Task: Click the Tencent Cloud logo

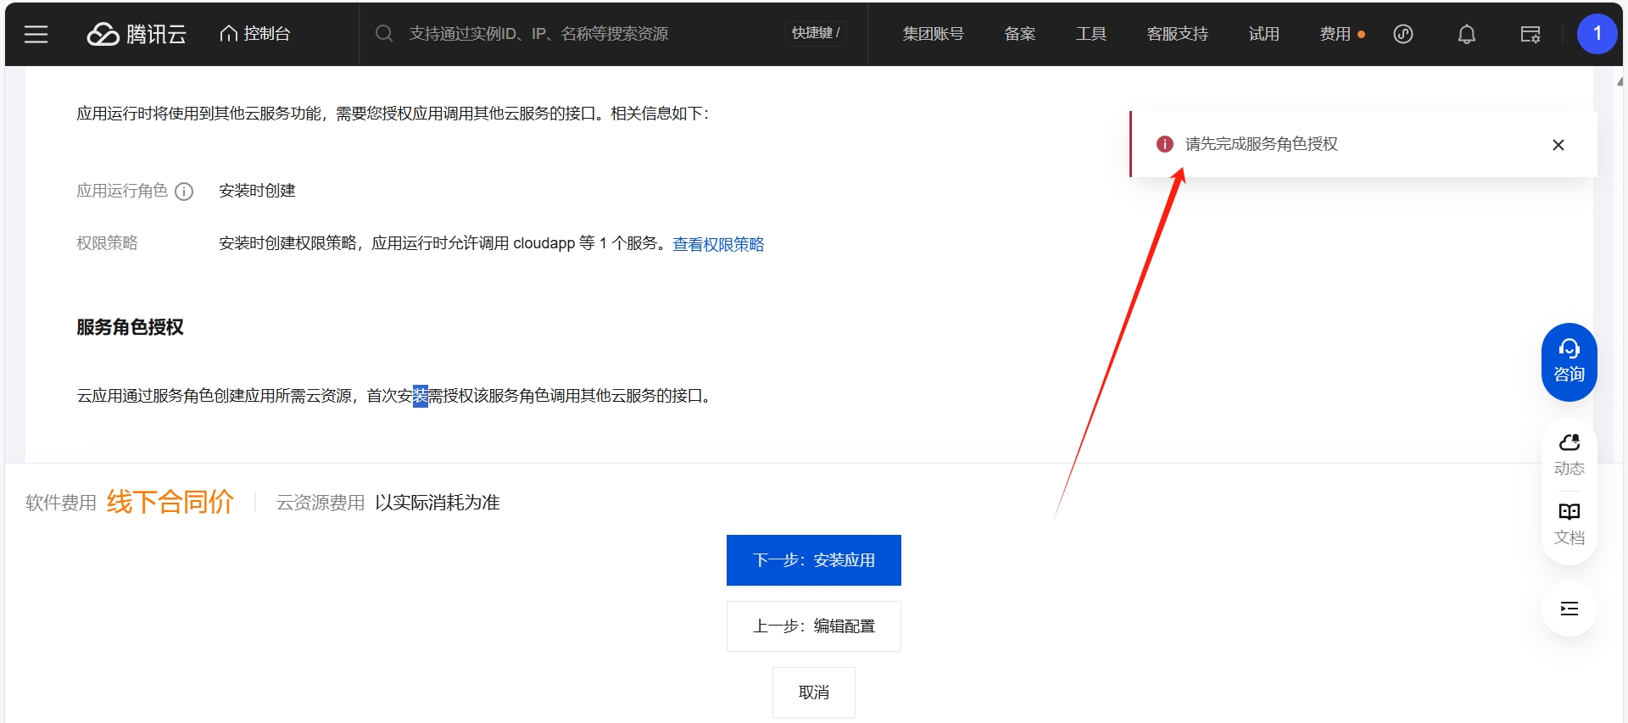Action: [x=137, y=34]
